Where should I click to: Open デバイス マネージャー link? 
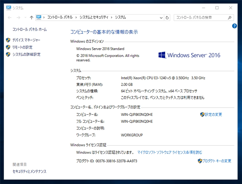[26, 40]
